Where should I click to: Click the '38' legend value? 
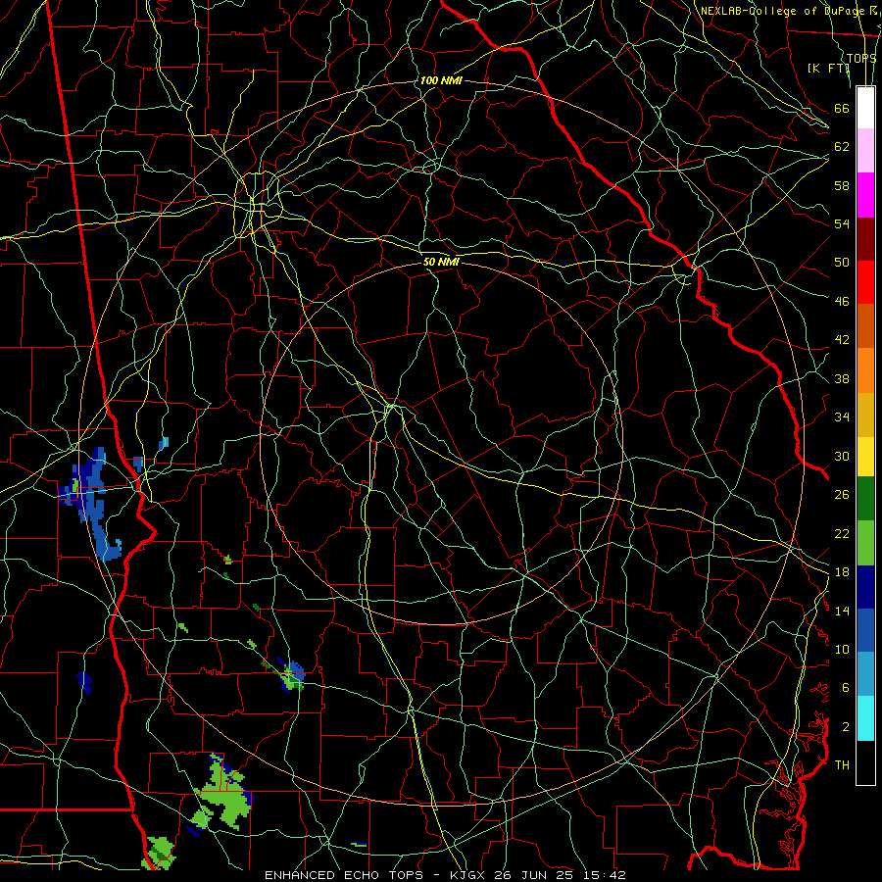[x=842, y=378]
